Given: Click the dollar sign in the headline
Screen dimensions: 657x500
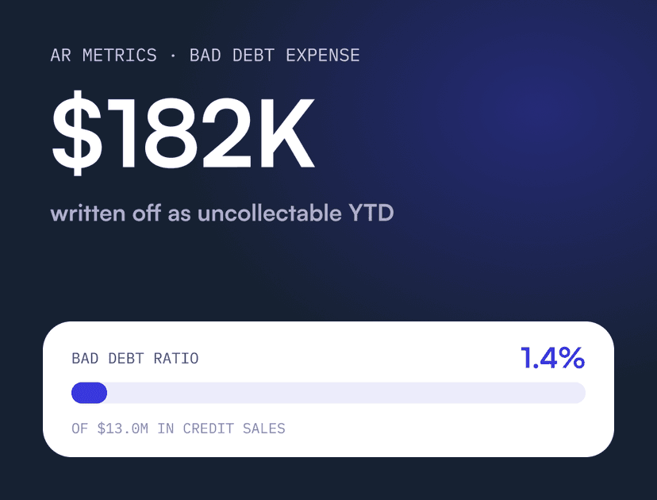Looking at the screenshot, I should click(x=77, y=133).
